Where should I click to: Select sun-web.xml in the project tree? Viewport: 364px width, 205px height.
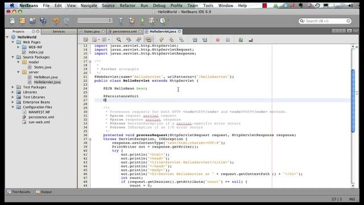tap(39, 122)
